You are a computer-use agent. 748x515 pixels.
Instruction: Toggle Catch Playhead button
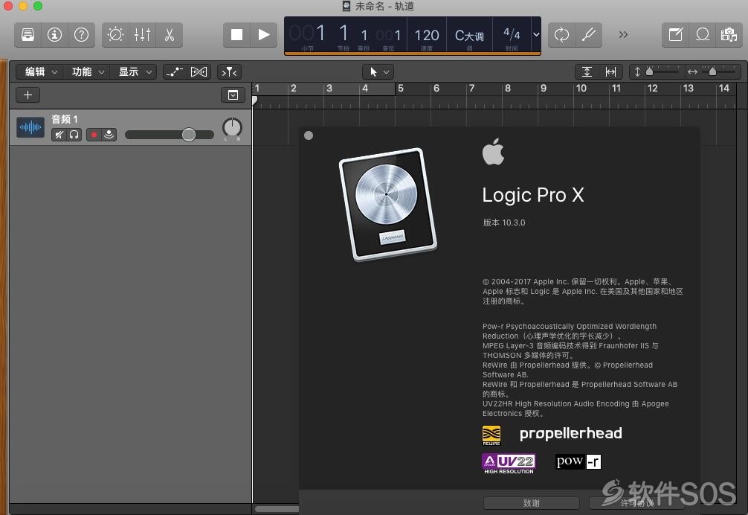(230, 71)
